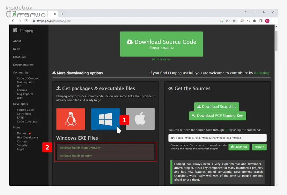
Task: Open the user profile avatar
Action: [267, 21]
